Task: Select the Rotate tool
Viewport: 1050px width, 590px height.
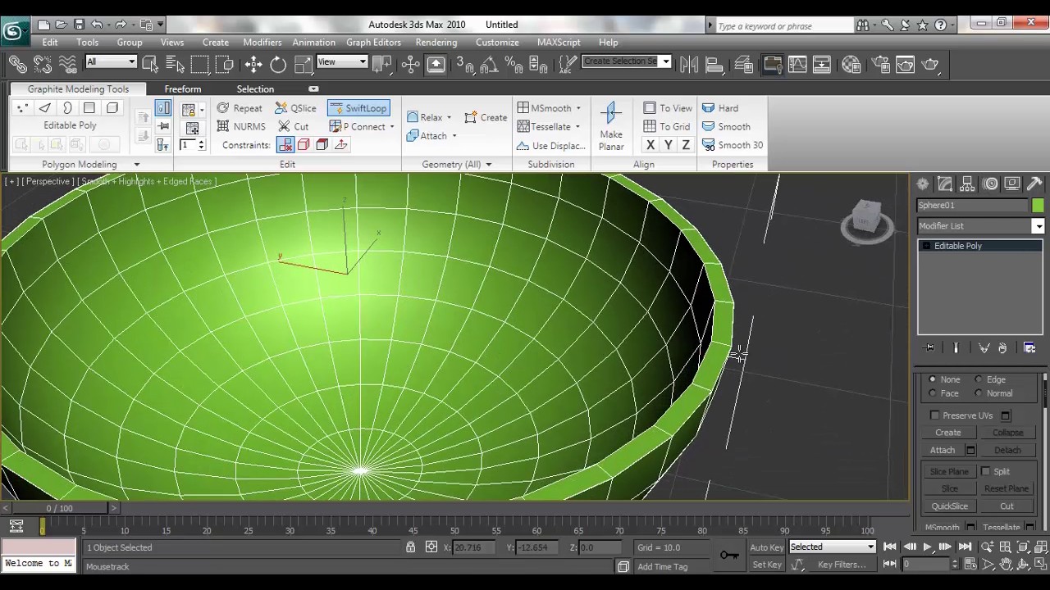Action: pos(278,64)
